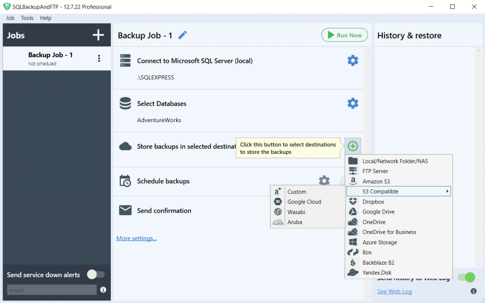Viewport: 485px width, 303px height.
Task: Select Backblaze B2 destination
Action: click(x=399, y=262)
